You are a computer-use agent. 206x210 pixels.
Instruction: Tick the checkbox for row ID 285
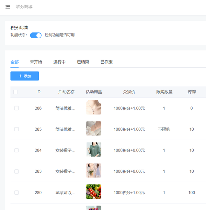click(x=16, y=129)
